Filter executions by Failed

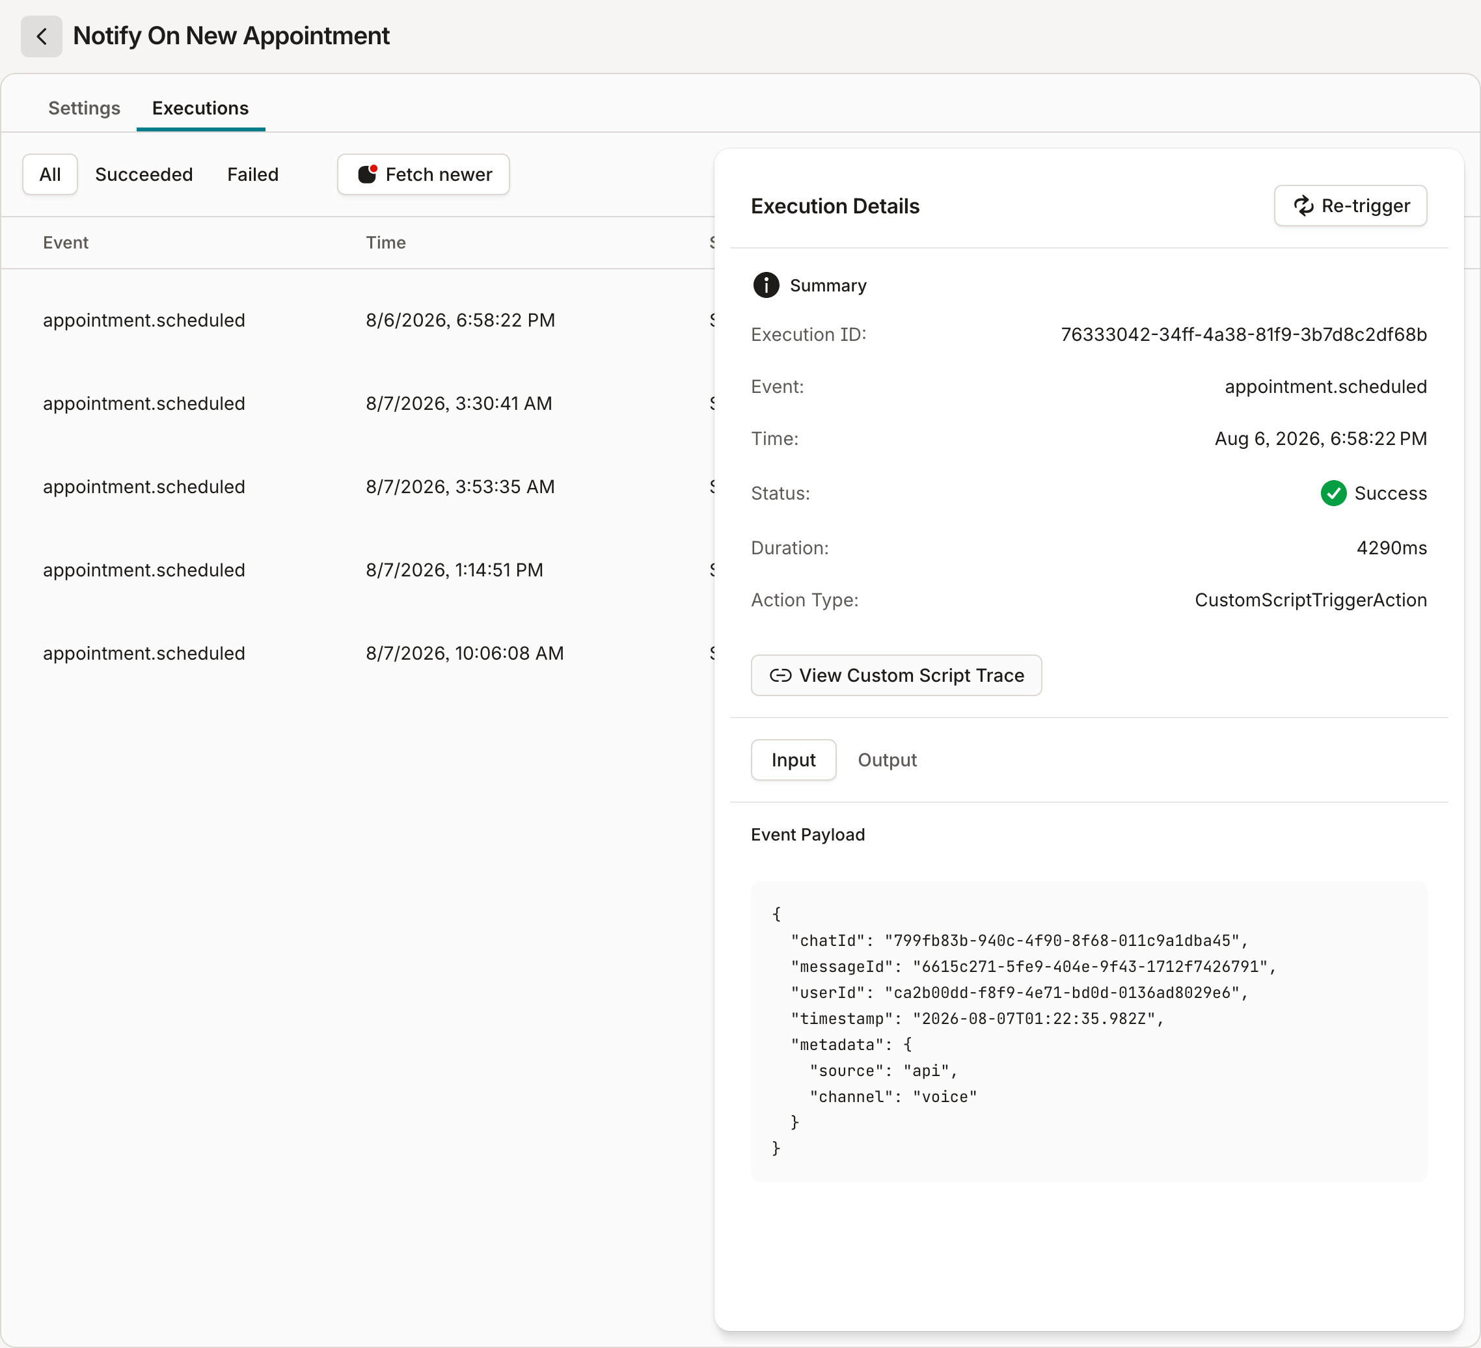coord(252,174)
